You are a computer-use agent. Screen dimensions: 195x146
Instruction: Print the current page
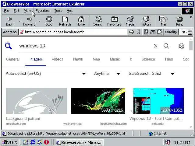179,21
